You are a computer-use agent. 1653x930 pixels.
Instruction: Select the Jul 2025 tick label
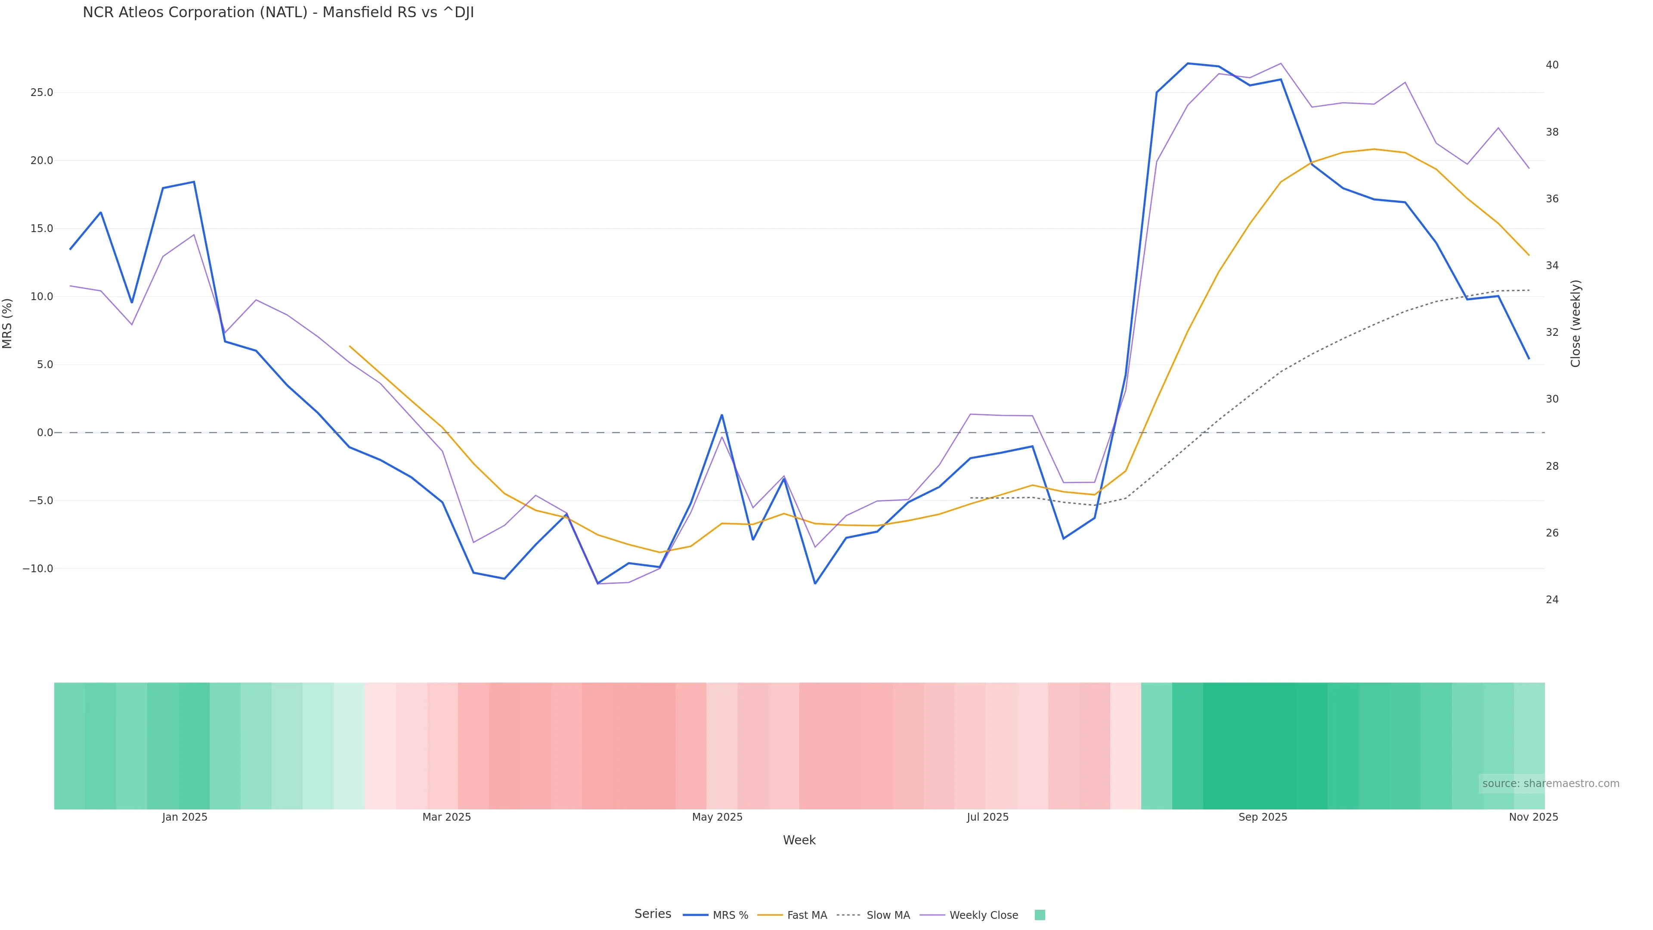[987, 817]
